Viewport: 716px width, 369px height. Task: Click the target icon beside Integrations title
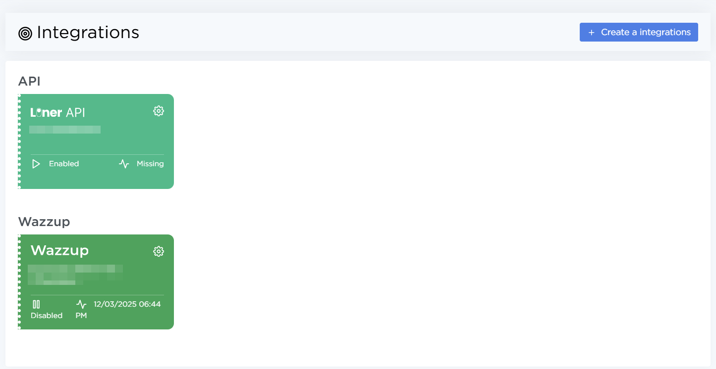[25, 33]
